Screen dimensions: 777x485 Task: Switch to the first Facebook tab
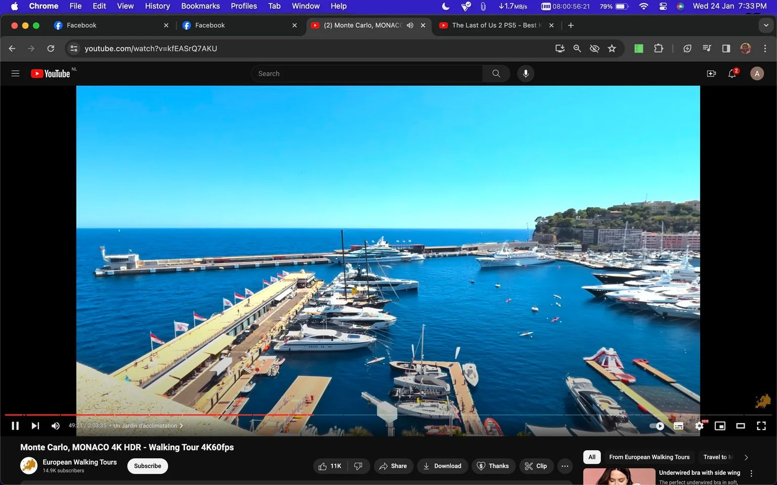click(111, 25)
